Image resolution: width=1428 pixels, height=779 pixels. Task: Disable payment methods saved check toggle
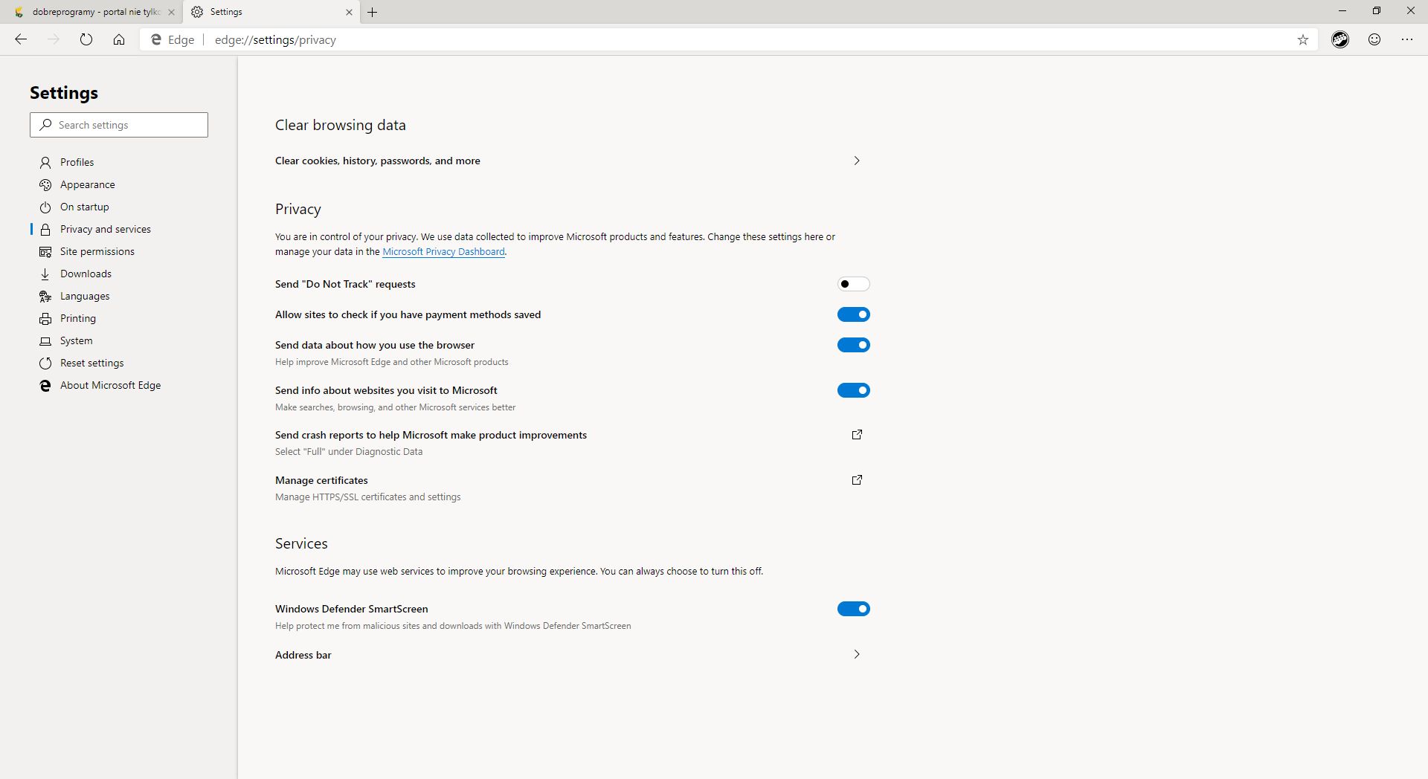[x=854, y=314]
